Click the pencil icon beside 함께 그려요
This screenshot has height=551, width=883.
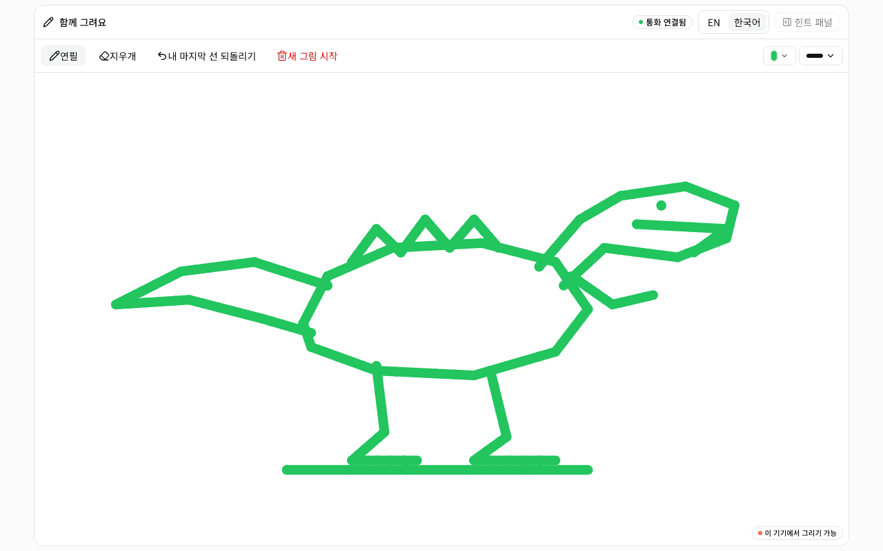48,22
